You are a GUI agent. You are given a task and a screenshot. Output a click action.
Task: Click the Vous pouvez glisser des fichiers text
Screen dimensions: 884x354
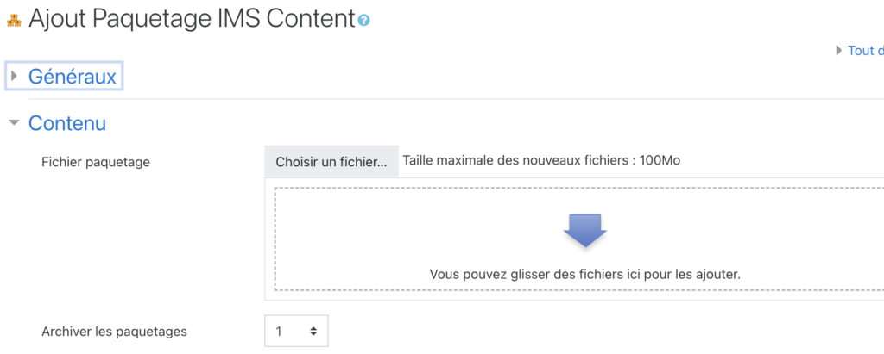tap(584, 275)
